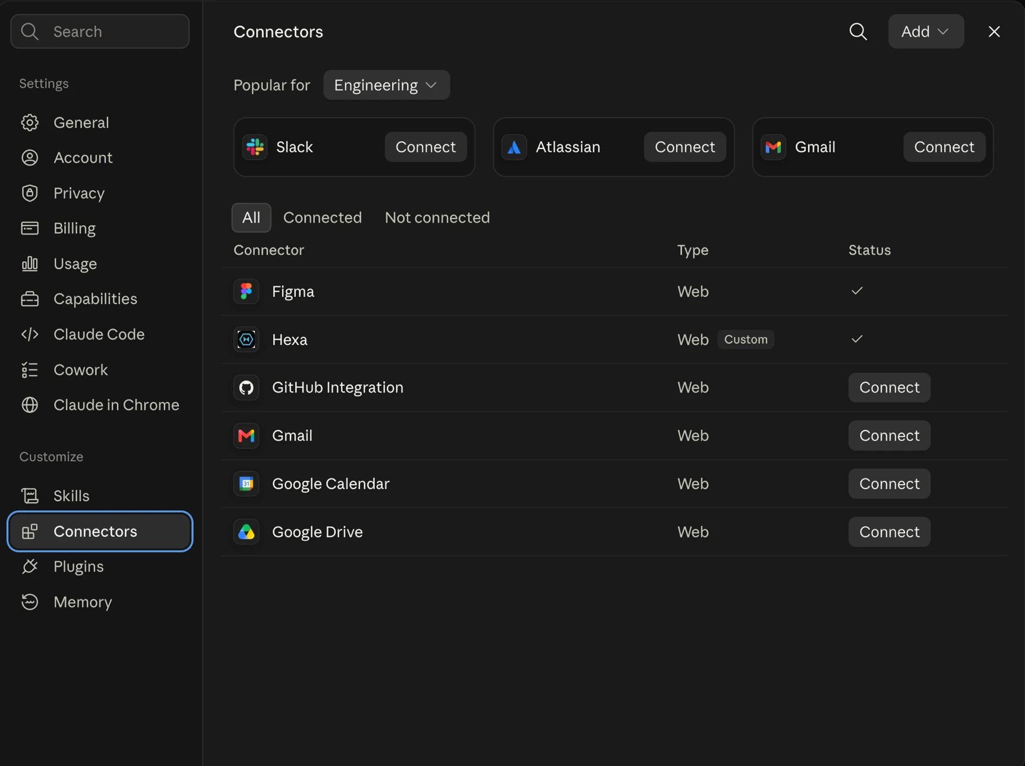1025x766 pixels.
Task: Click the Google Calendar name
Action: (331, 484)
